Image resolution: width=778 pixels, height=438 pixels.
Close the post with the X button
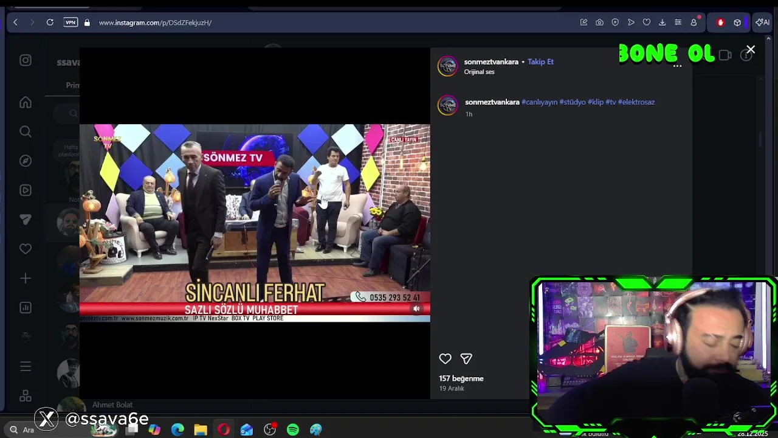tap(751, 50)
